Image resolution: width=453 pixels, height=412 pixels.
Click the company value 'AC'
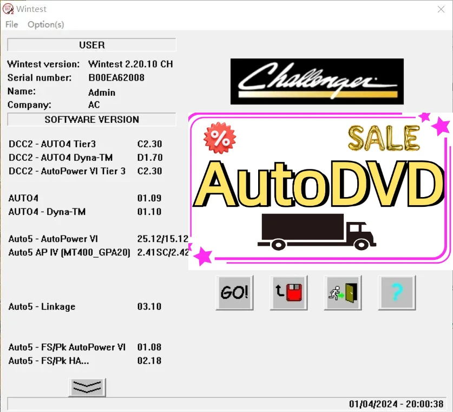(94, 104)
